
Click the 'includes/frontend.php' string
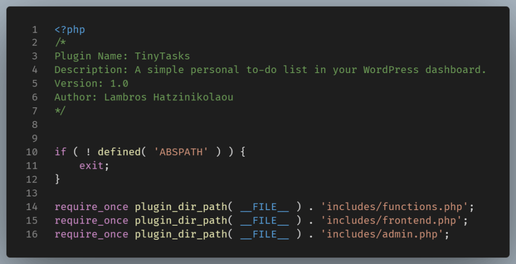tap(391, 221)
